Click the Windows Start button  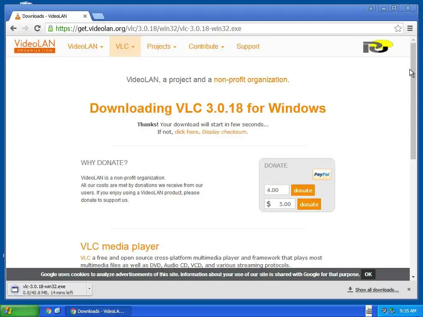20,311
